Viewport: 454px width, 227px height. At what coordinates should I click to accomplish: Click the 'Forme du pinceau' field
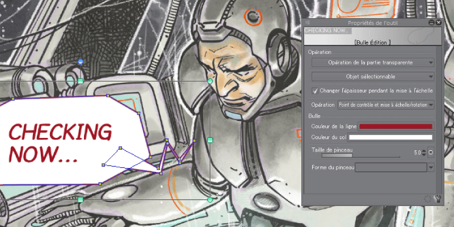click(x=391, y=167)
